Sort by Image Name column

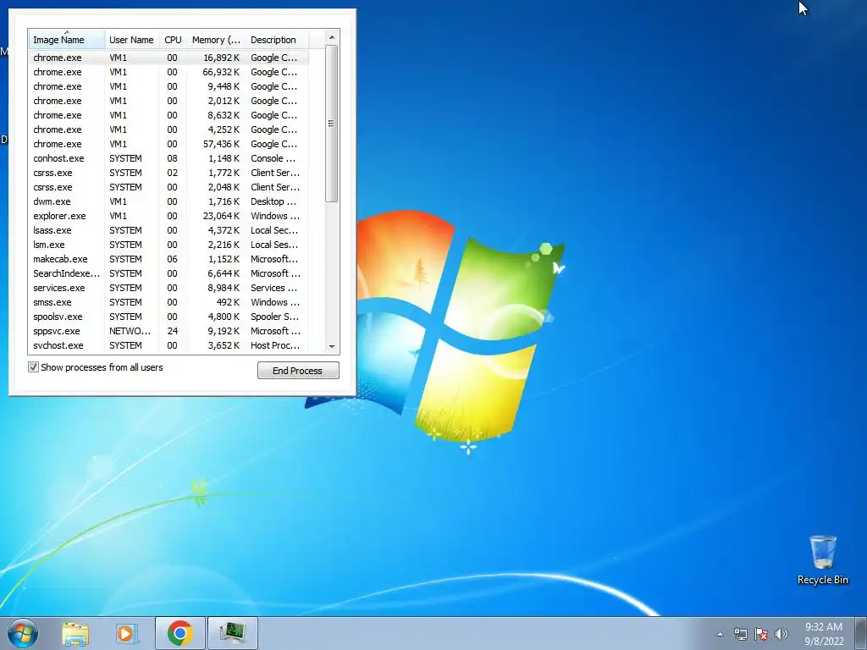(66, 40)
